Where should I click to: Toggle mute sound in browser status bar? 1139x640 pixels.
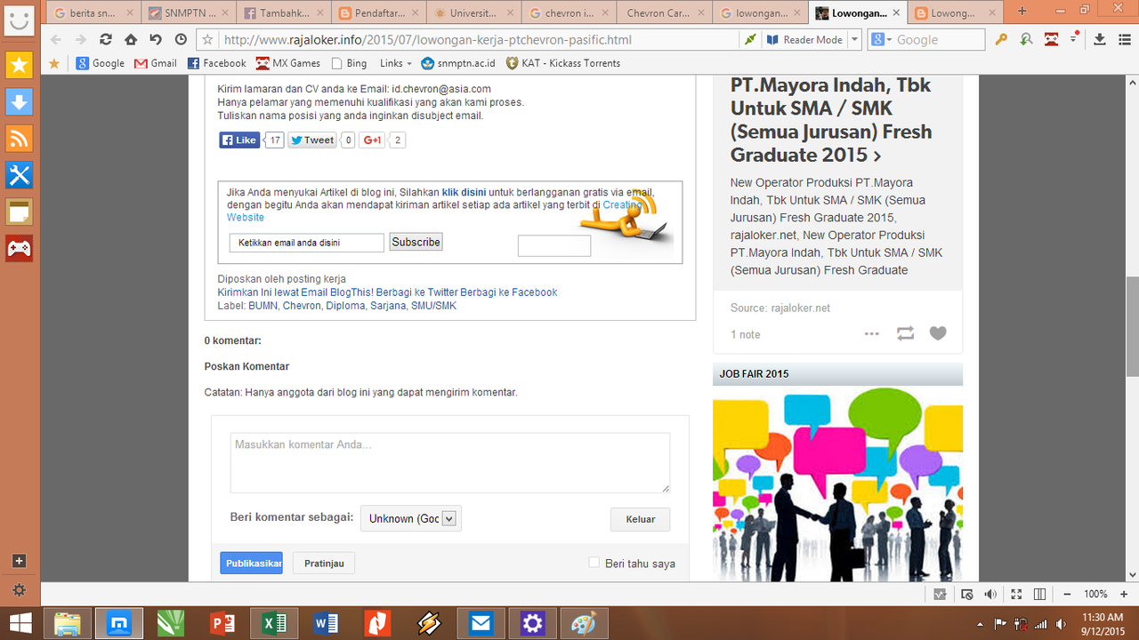[990, 594]
